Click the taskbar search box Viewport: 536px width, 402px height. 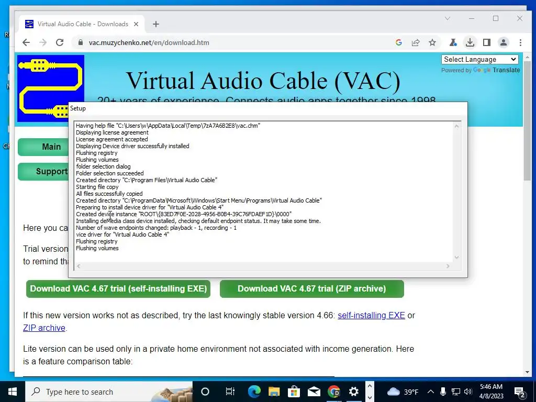coord(109,392)
